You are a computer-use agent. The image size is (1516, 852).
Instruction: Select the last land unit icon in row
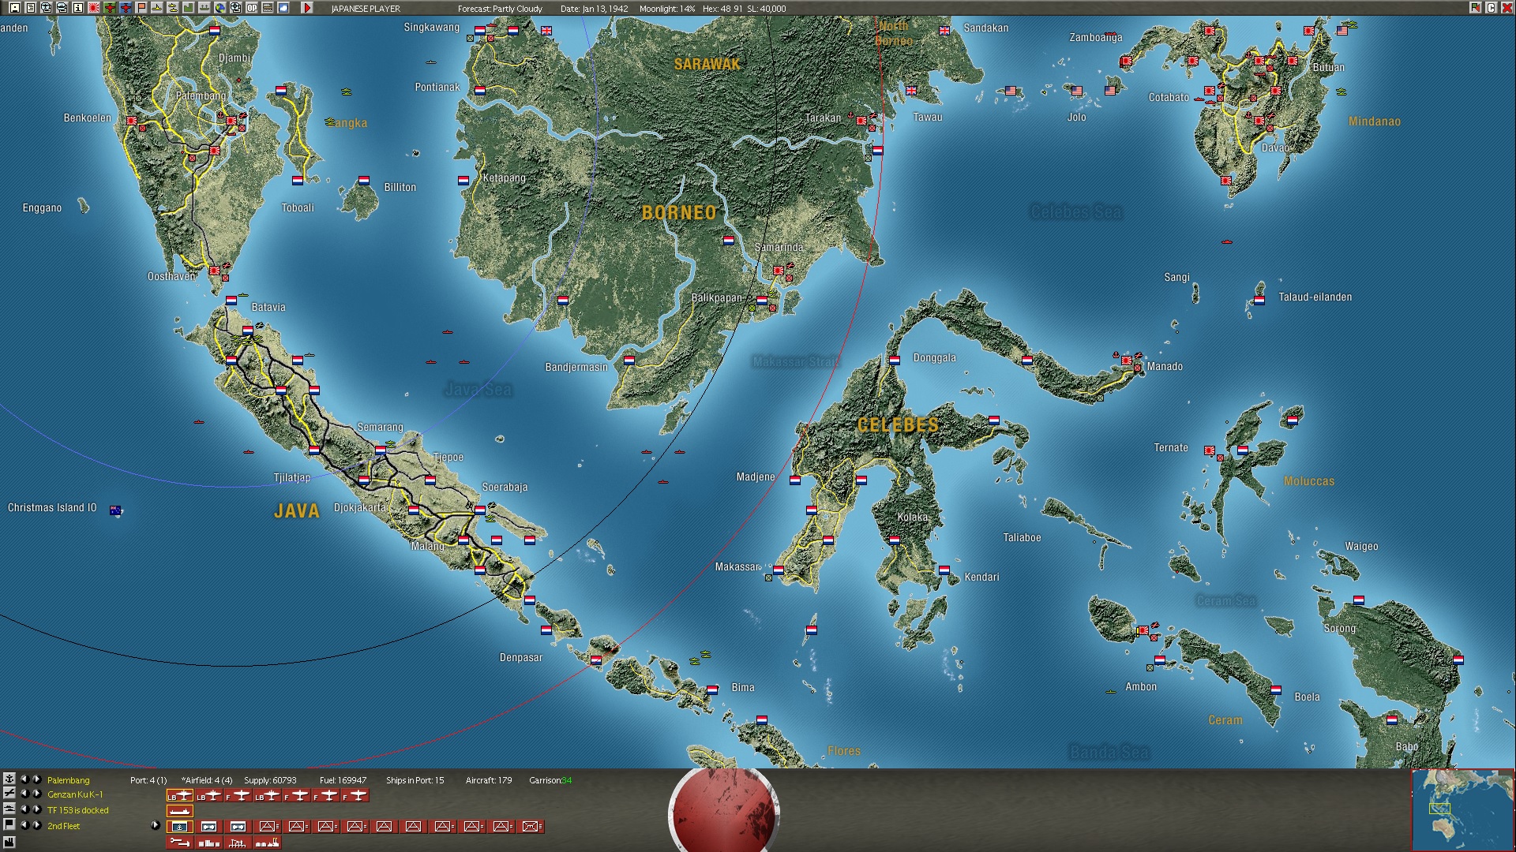click(x=531, y=827)
